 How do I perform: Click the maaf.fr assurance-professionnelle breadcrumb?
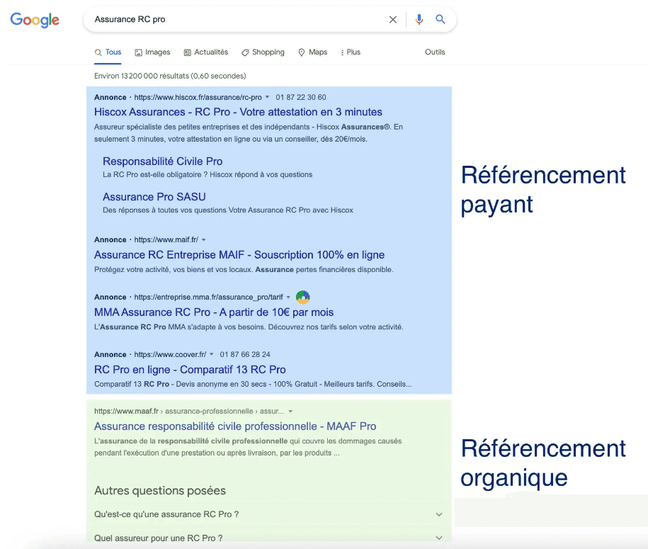[x=189, y=412]
